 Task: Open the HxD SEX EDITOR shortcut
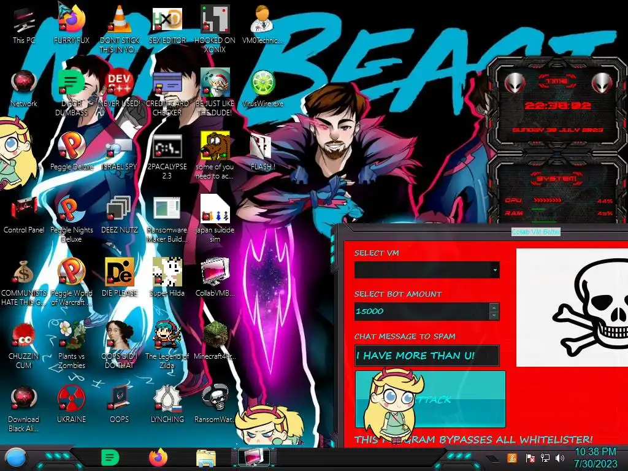coord(167,25)
